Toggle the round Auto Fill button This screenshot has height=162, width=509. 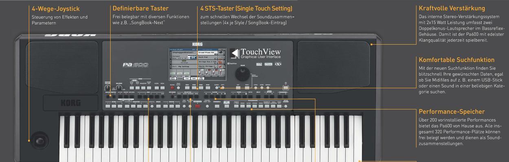152,106
